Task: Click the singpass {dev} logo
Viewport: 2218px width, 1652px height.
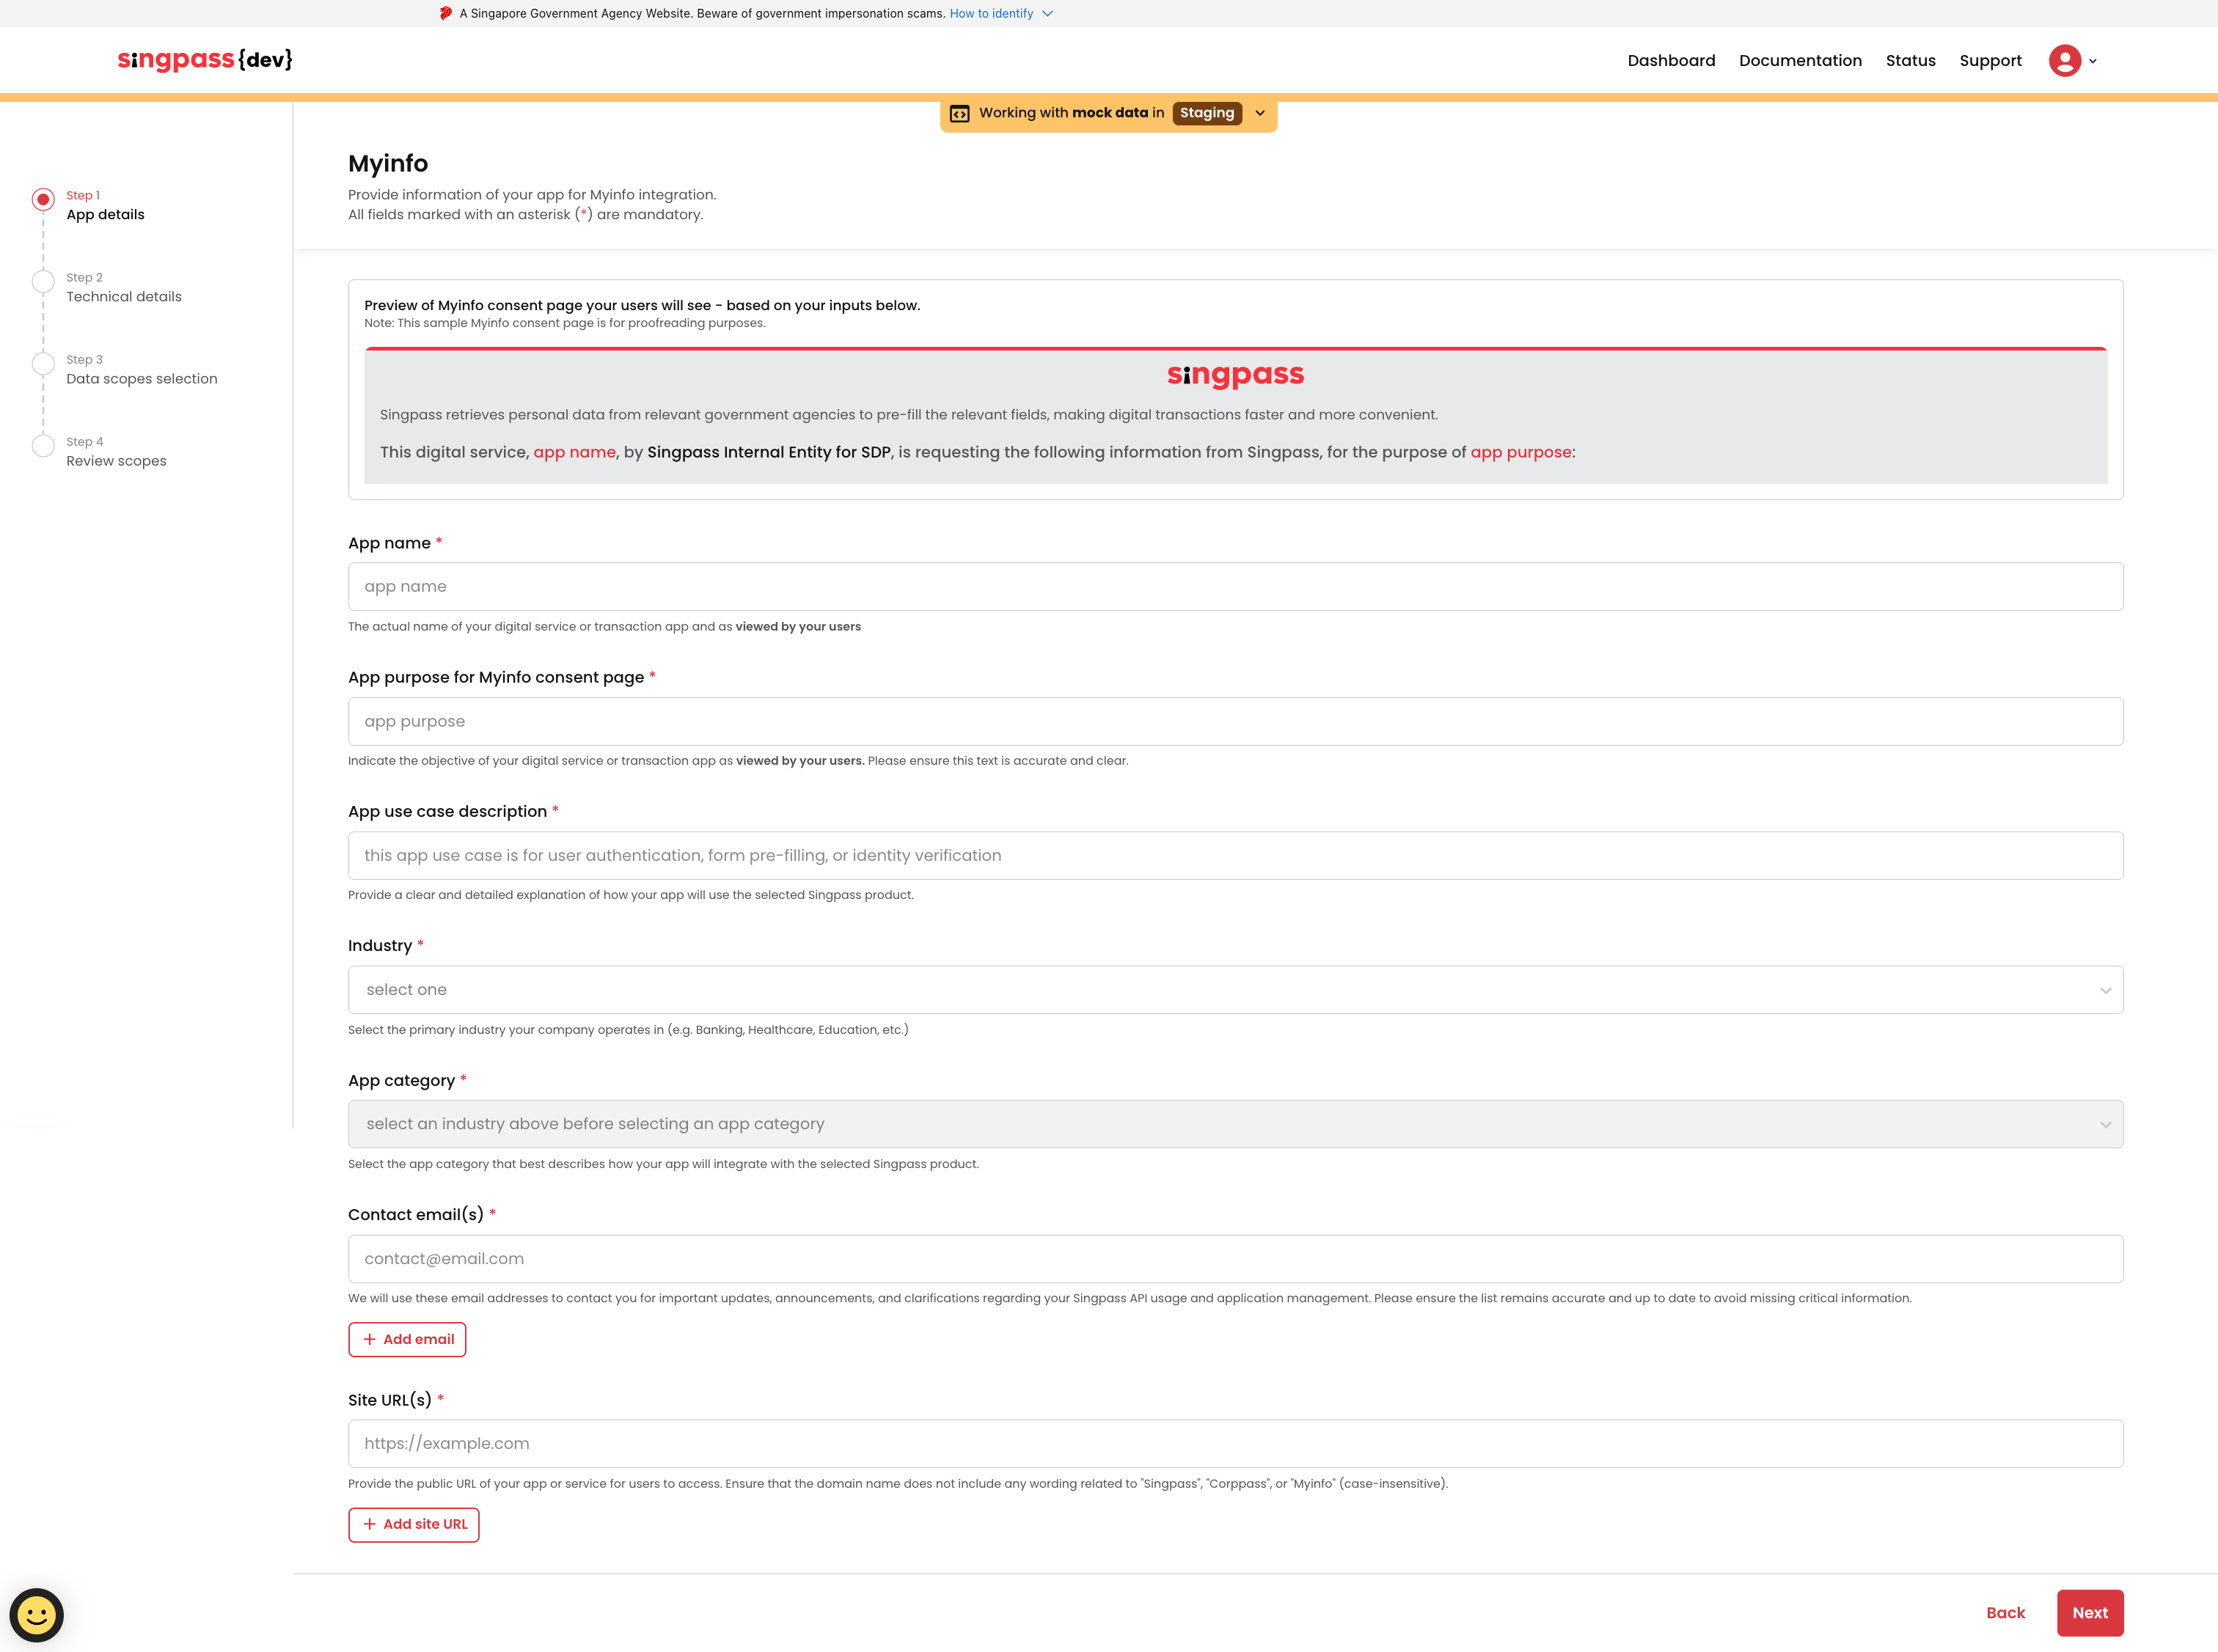Action: point(205,60)
